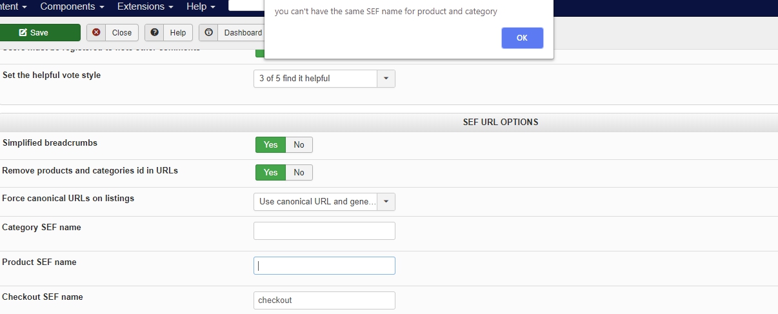Set Simplified breadcrumbs to No
The width and height of the screenshot is (778, 314).
click(299, 144)
